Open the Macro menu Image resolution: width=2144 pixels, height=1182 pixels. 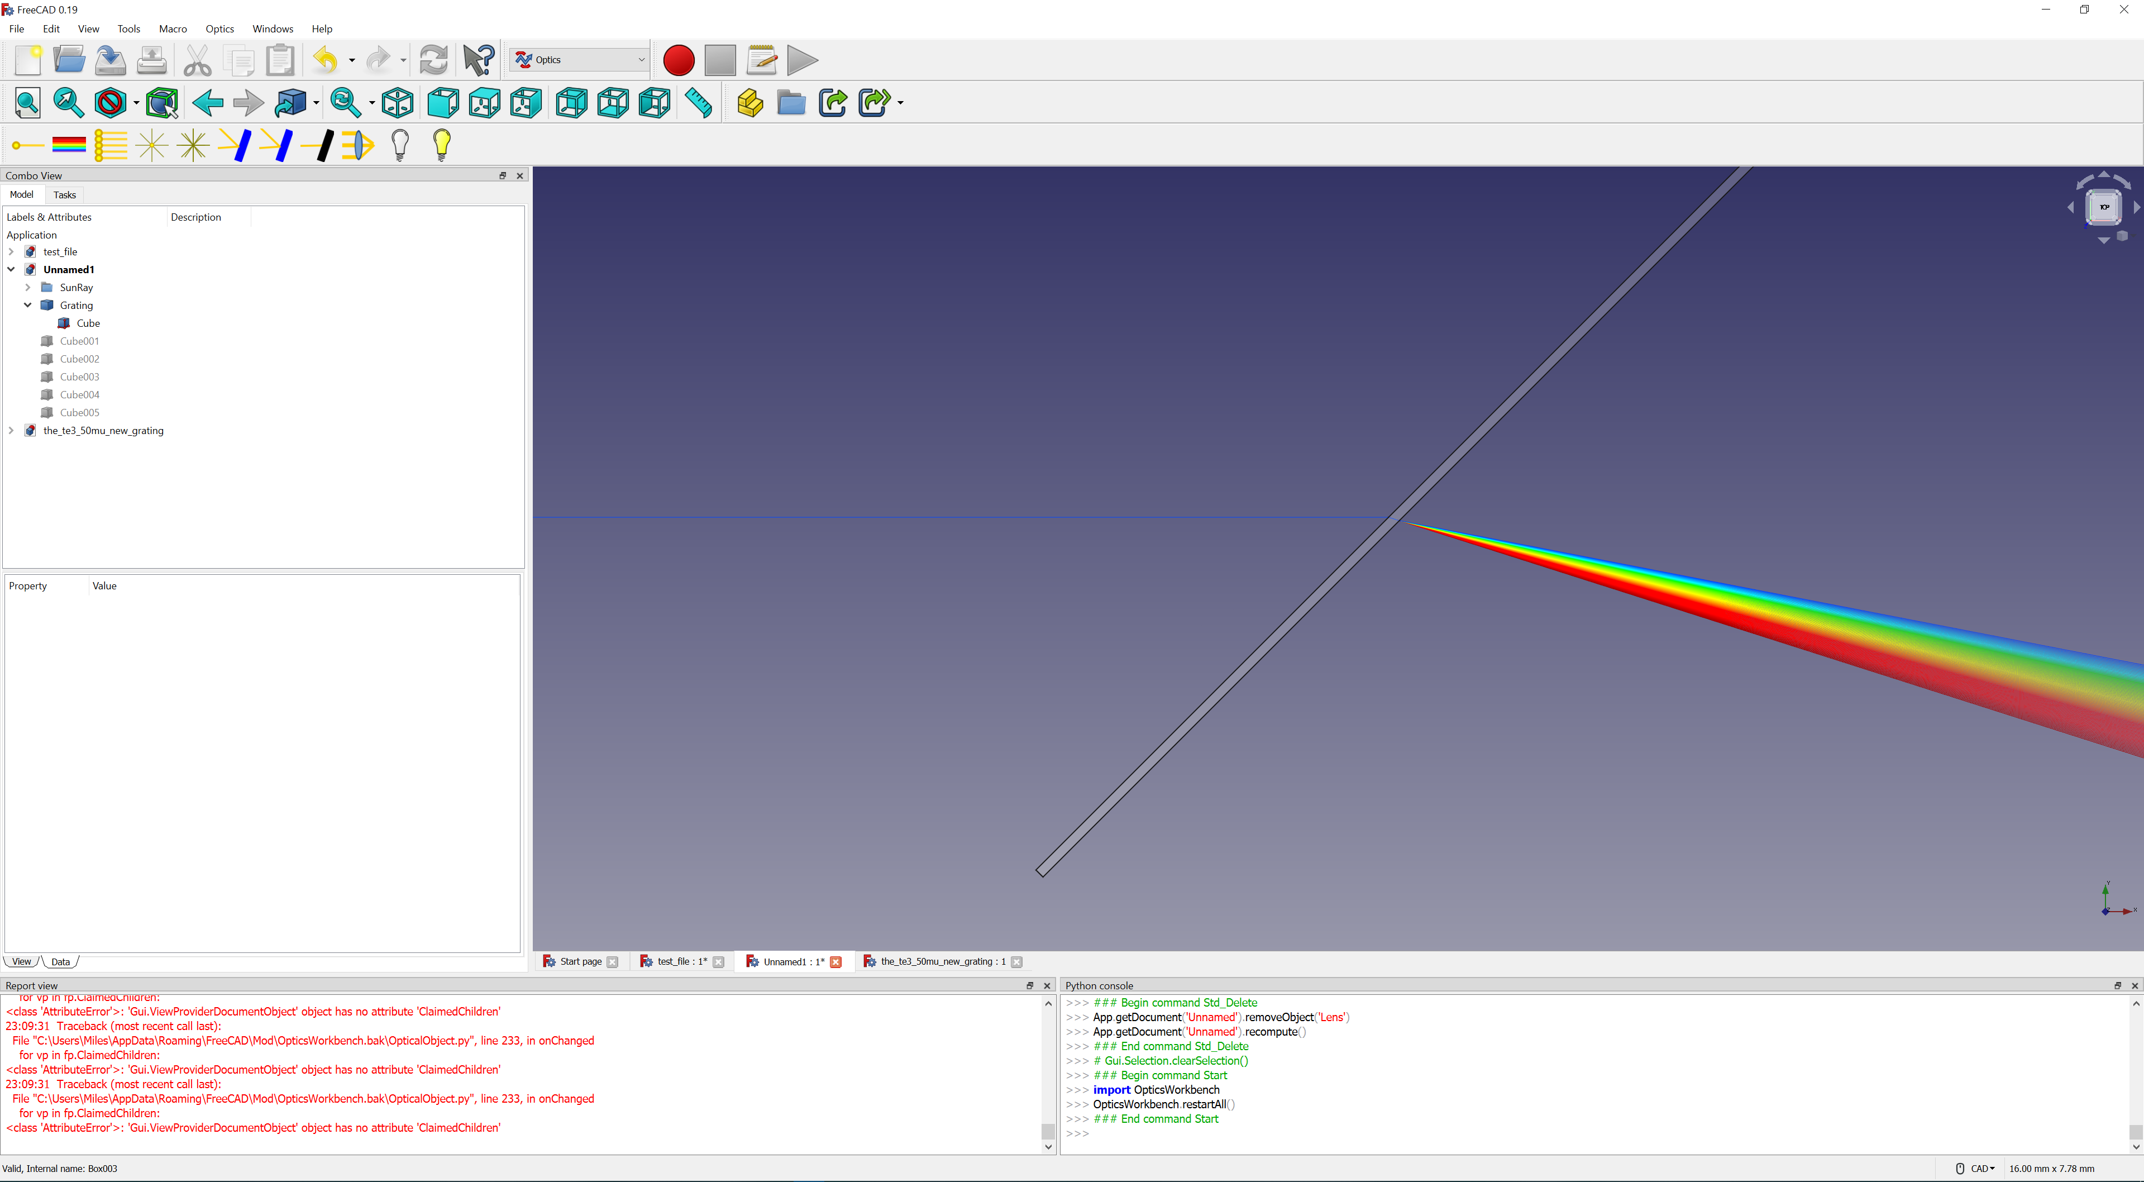pos(172,28)
